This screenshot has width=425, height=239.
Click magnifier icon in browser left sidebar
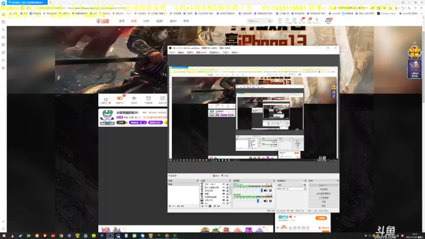[x=3, y=30]
